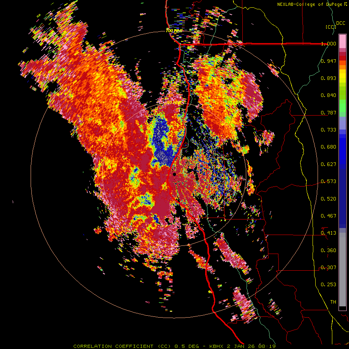Image resolution: width=349 pixels, height=349 pixels.
Task: Select the 0.787 legend value
Action: (x=328, y=112)
